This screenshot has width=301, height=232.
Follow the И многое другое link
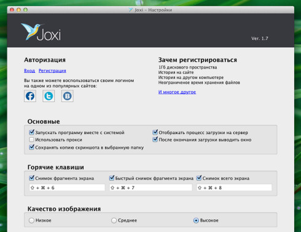tap(177, 92)
